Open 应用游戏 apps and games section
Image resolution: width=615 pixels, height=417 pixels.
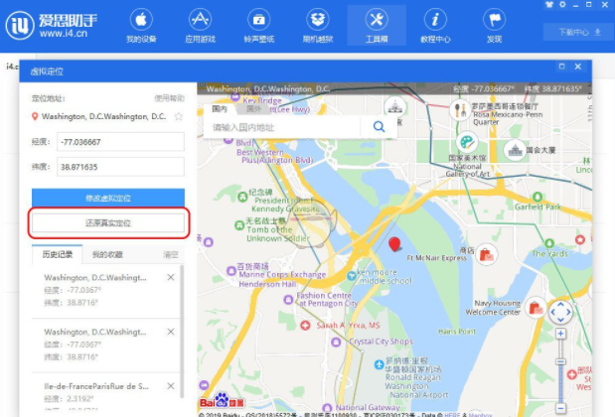[x=200, y=26]
